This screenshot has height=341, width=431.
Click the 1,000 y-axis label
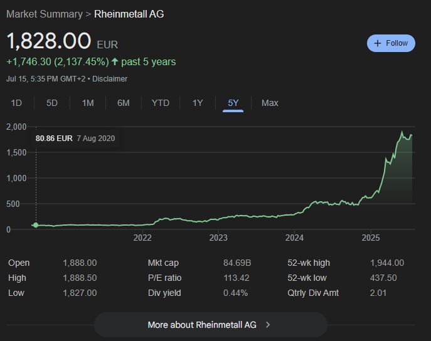point(16,178)
